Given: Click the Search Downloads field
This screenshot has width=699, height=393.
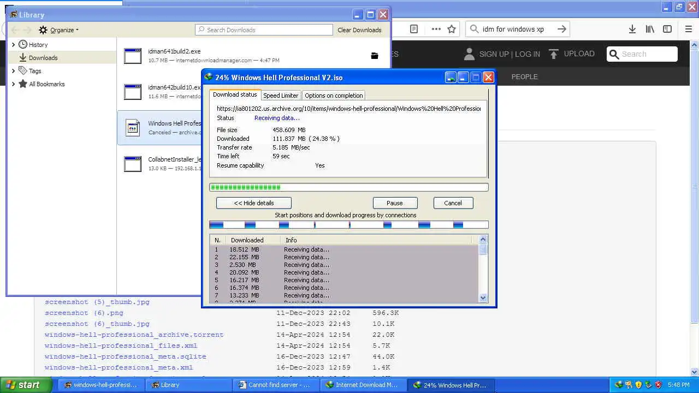Looking at the screenshot, I should (264, 30).
